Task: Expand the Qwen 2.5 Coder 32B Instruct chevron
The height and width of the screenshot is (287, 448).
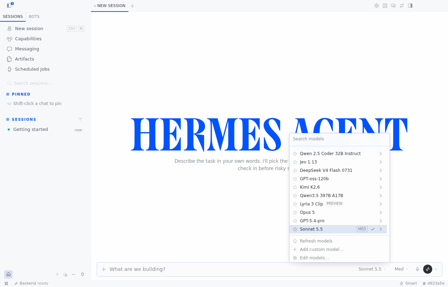Action: coord(381,154)
